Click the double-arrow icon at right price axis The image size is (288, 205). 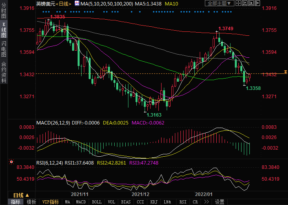285,73
